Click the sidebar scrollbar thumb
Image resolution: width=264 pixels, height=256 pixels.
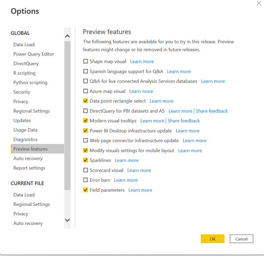[x=67, y=115]
